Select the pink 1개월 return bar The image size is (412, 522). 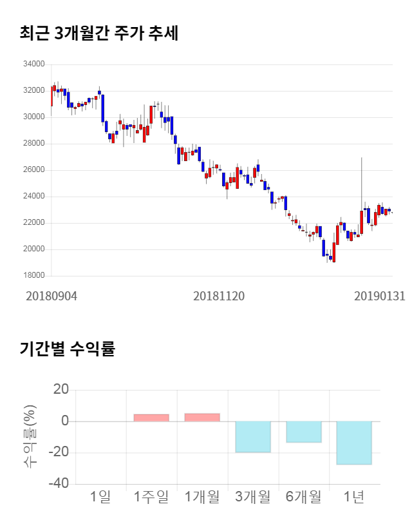pos(202,417)
